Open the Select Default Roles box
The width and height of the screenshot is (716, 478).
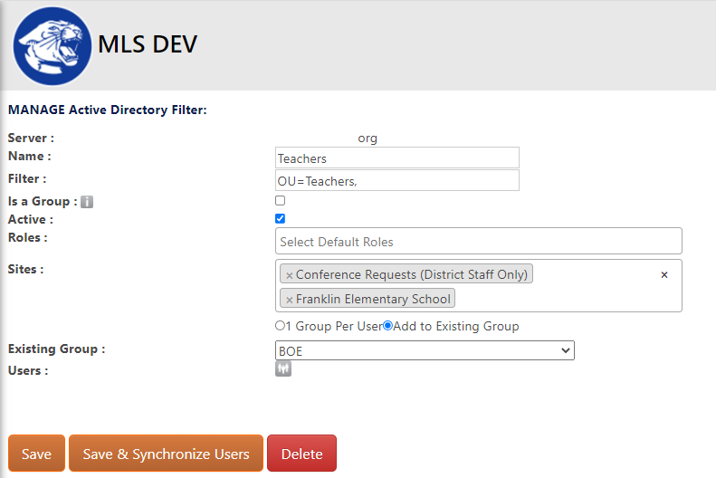[x=479, y=241]
